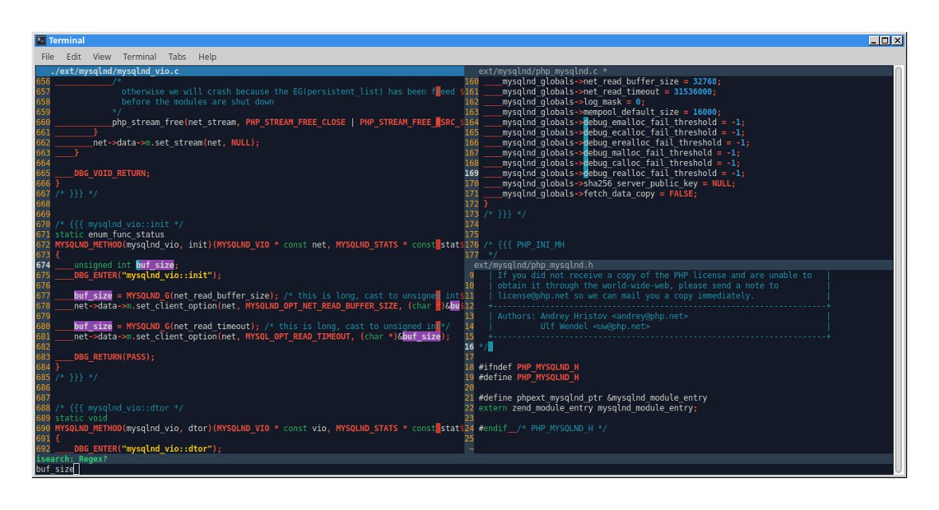Open the Edit menu

[x=73, y=57]
